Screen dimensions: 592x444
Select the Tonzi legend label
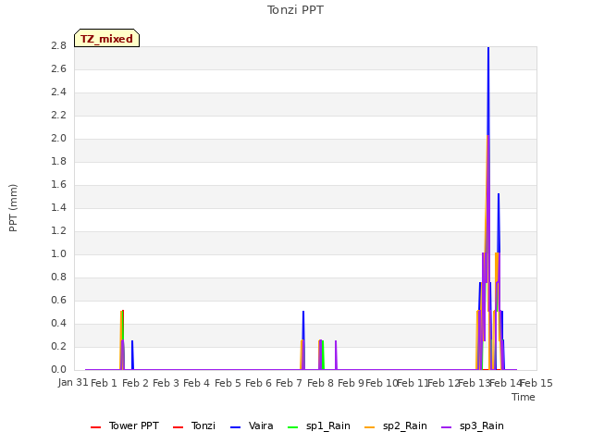[203, 425]
